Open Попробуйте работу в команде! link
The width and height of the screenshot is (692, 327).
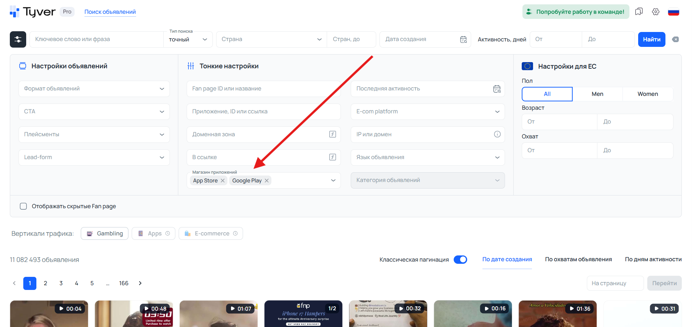coord(575,11)
